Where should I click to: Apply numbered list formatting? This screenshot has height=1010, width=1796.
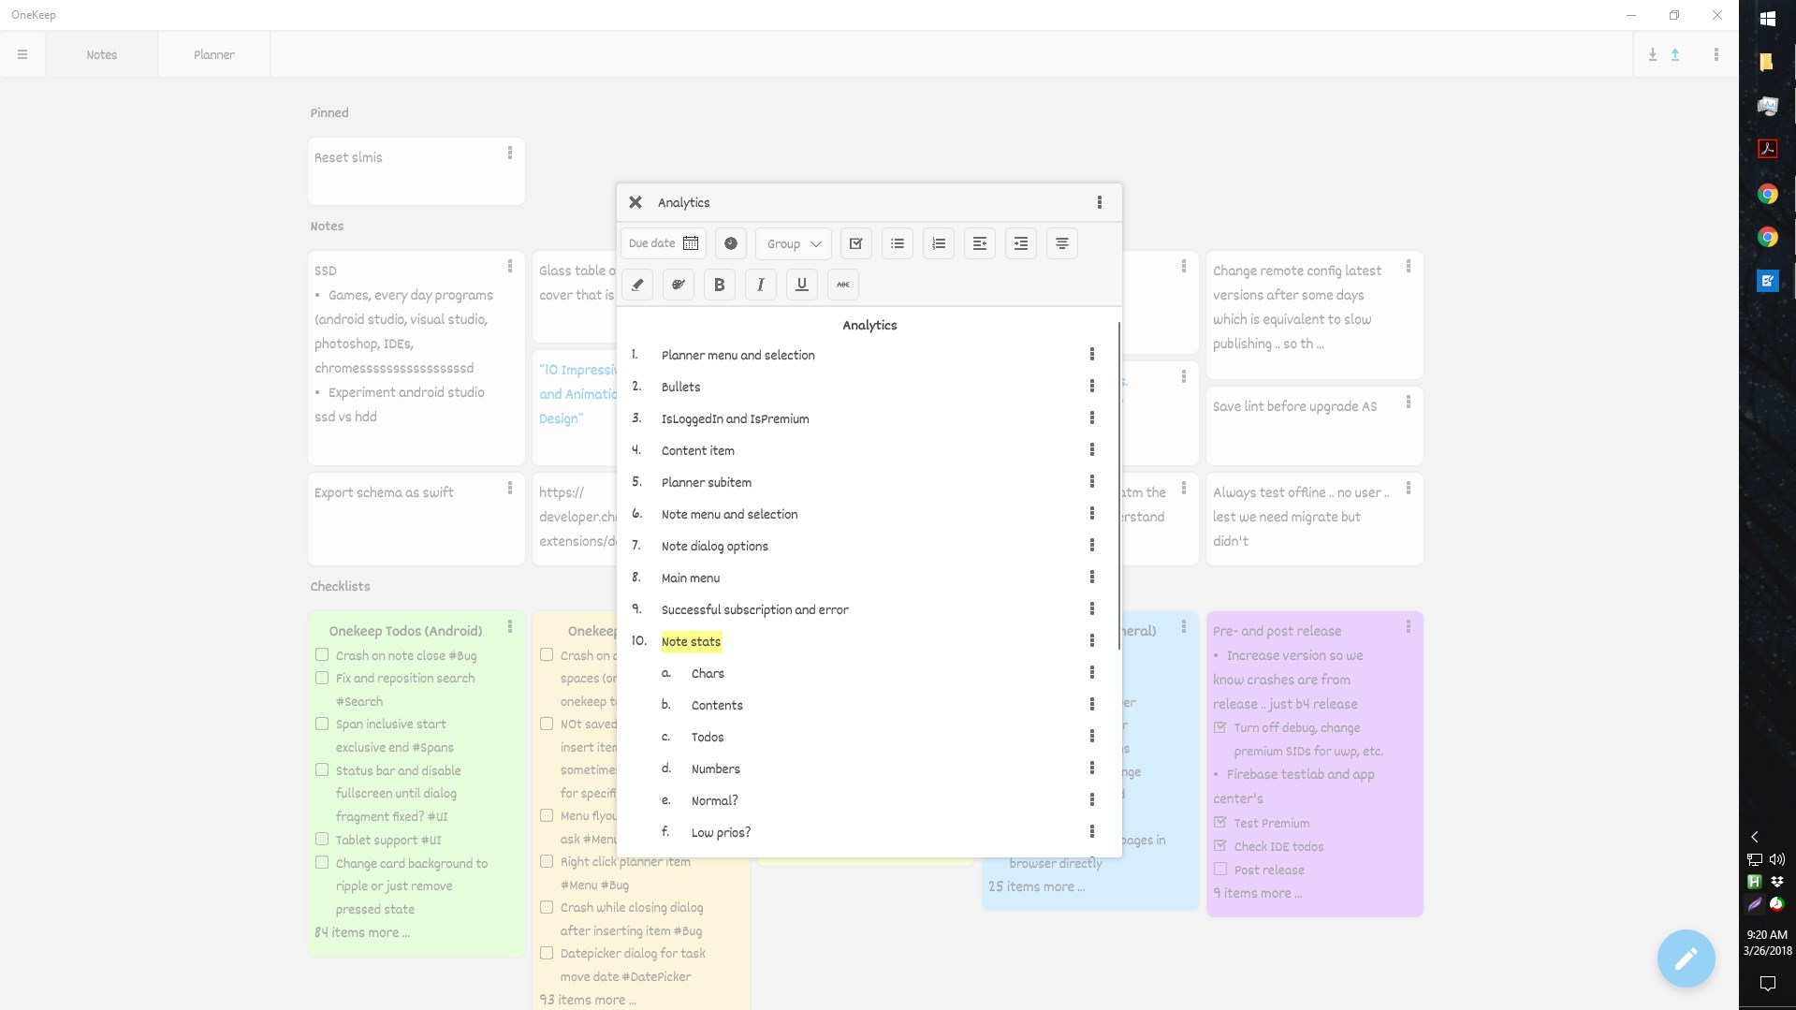point(939,243)
